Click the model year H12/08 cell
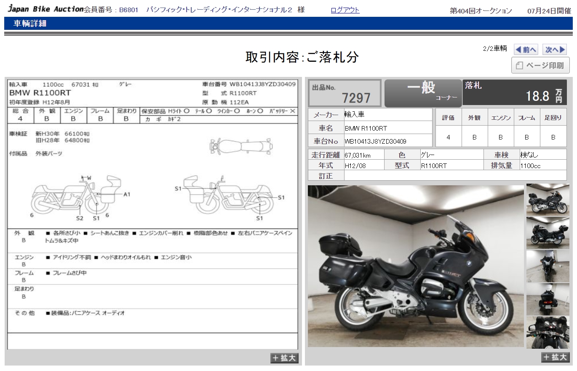Screen dimensions: 577x371 click(364, 166)
